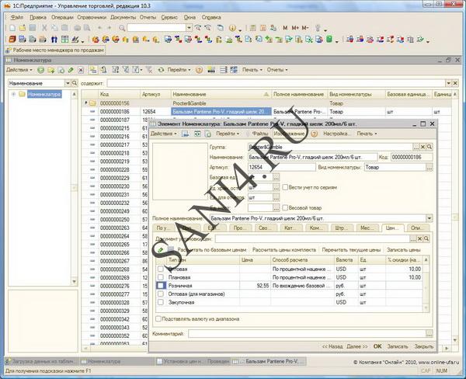Click the M+ memory add button
Viewport: 466px width, 379px height.
click(x=295, y=28)
